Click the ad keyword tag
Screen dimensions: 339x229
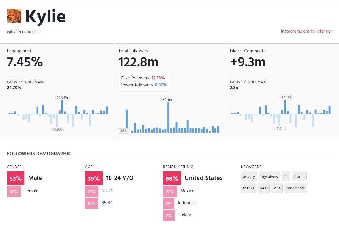click(x=286, y=176)
